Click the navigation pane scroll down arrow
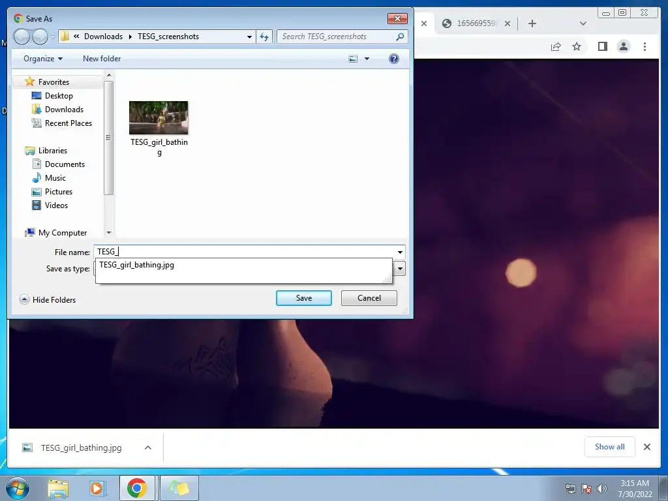The image size is (668, 501). 109,233
